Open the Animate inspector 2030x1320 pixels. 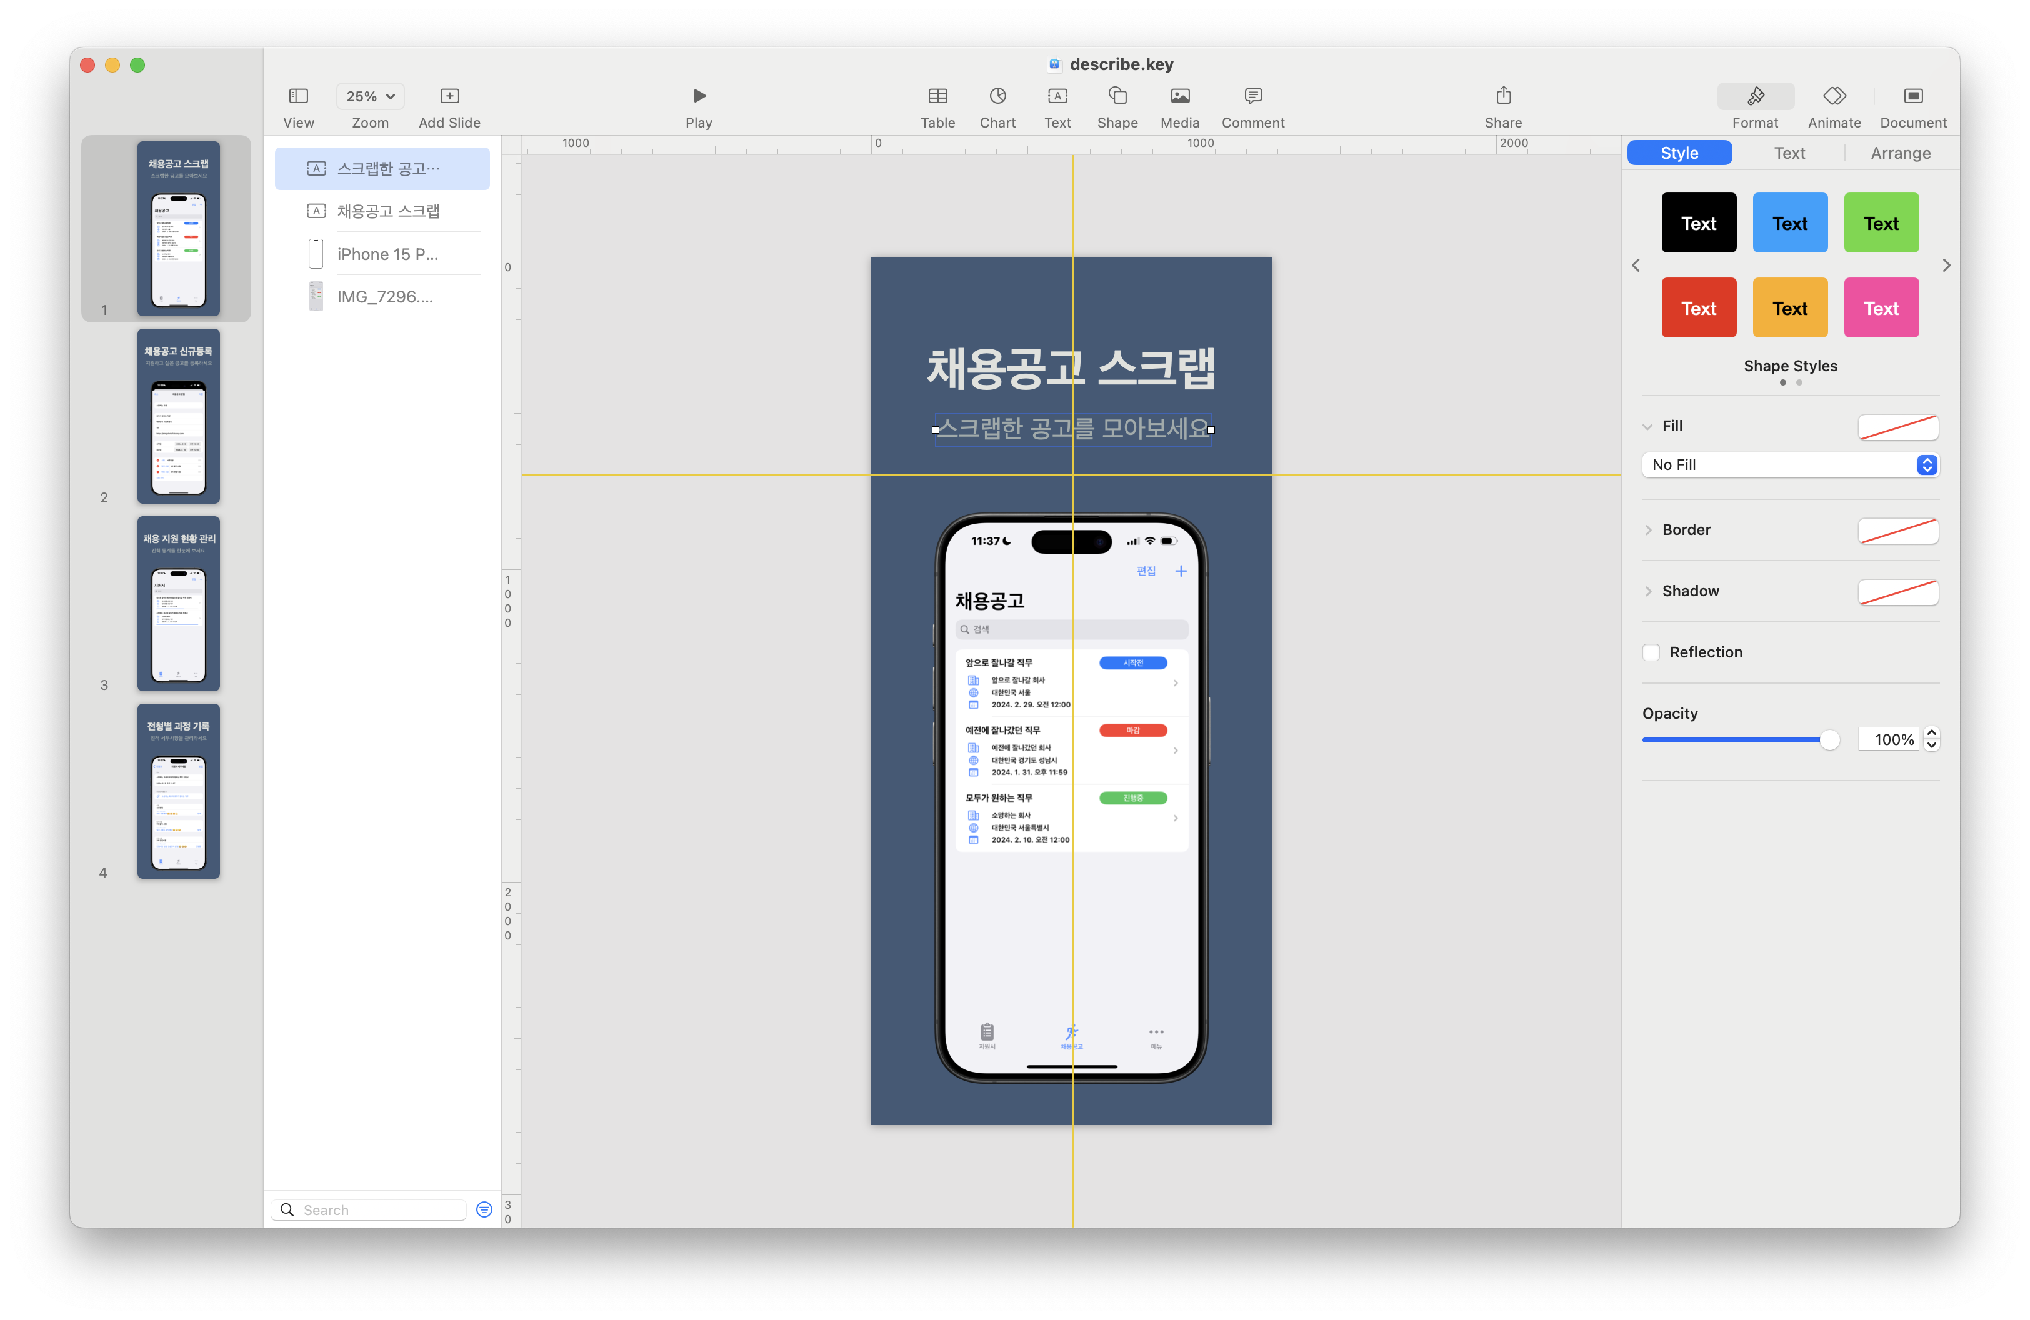coord(1834,96)
